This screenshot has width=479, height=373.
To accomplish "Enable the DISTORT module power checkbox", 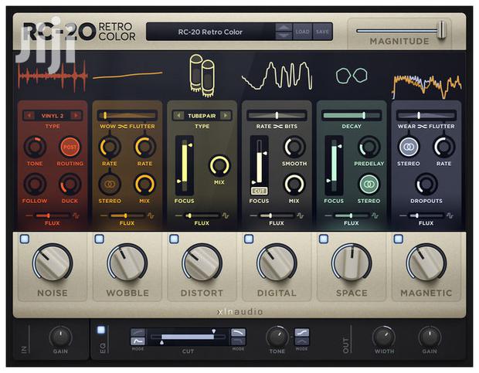I will (174, 239).
